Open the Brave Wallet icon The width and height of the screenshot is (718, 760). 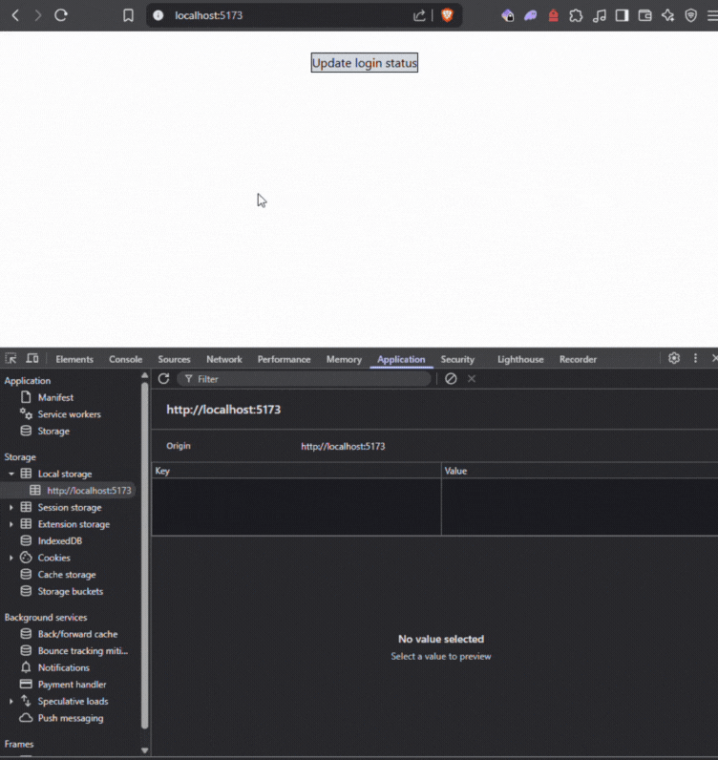pos(644,15)
